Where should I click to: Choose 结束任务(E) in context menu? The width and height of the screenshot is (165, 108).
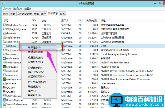39,48
